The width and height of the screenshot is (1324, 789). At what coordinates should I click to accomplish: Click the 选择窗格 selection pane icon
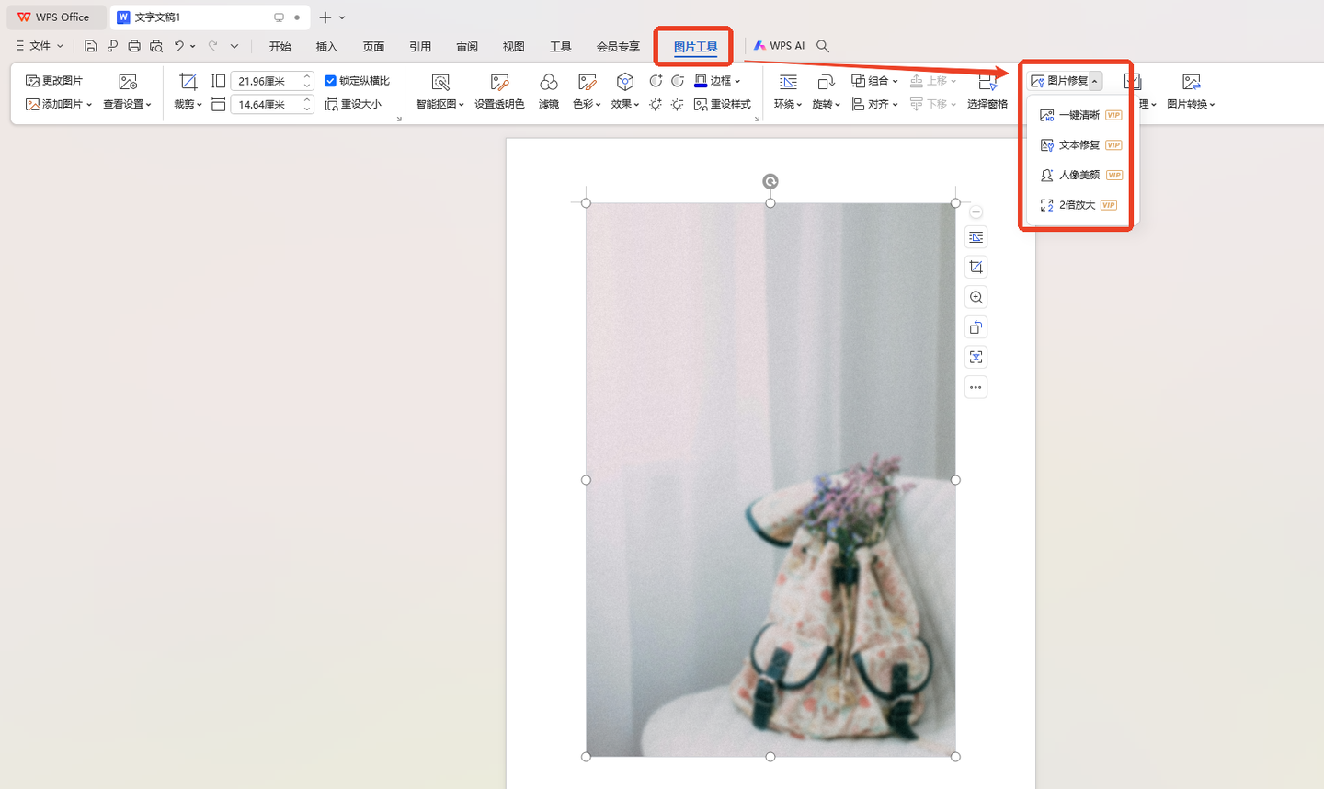pos(987,83)
